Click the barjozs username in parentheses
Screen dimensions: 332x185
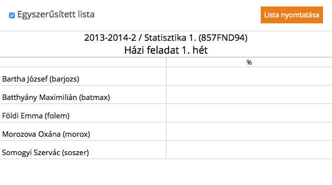coord(64,79)
